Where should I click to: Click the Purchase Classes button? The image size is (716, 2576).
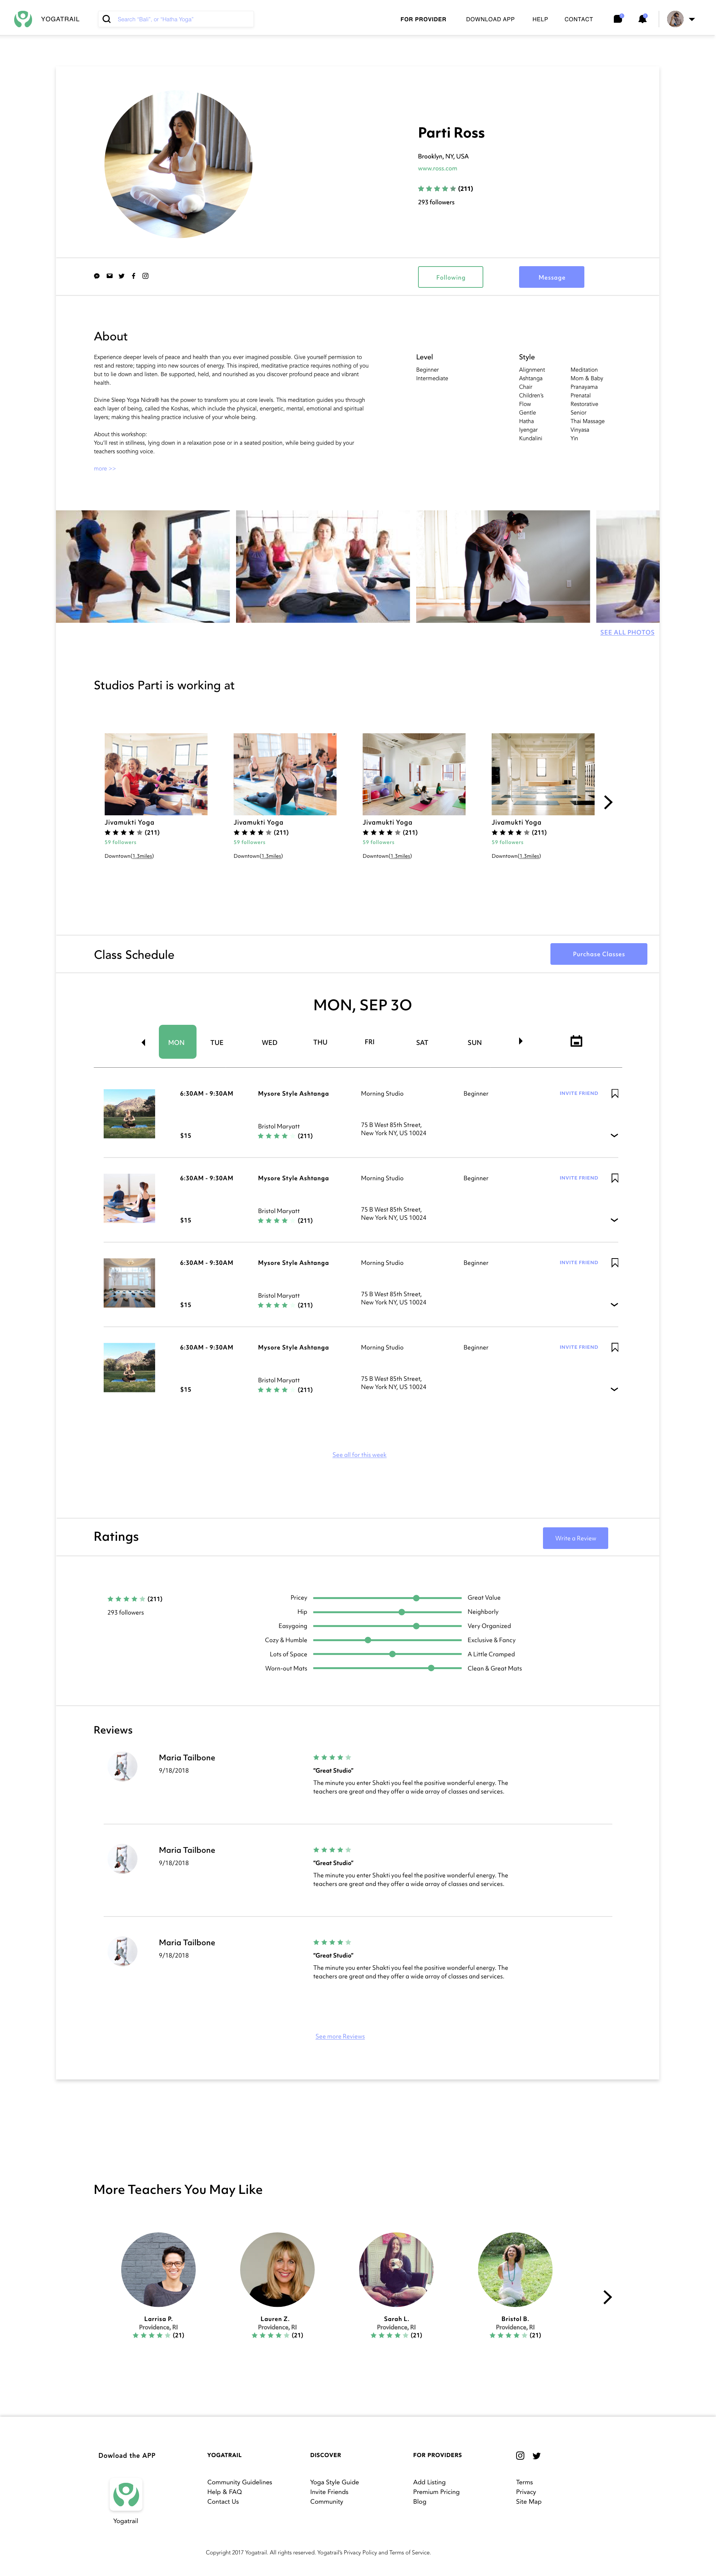click(x=598, y=954)
